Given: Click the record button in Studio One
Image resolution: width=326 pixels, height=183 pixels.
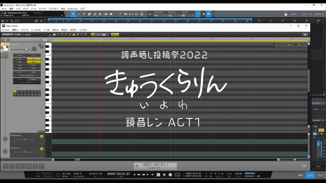Looking at the screenshot, I should click(170, 175).
